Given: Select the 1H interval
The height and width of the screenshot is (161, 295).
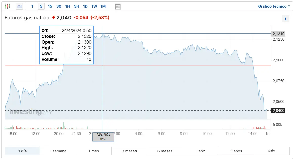Looking at the screenshot, I should pos(67,6).
